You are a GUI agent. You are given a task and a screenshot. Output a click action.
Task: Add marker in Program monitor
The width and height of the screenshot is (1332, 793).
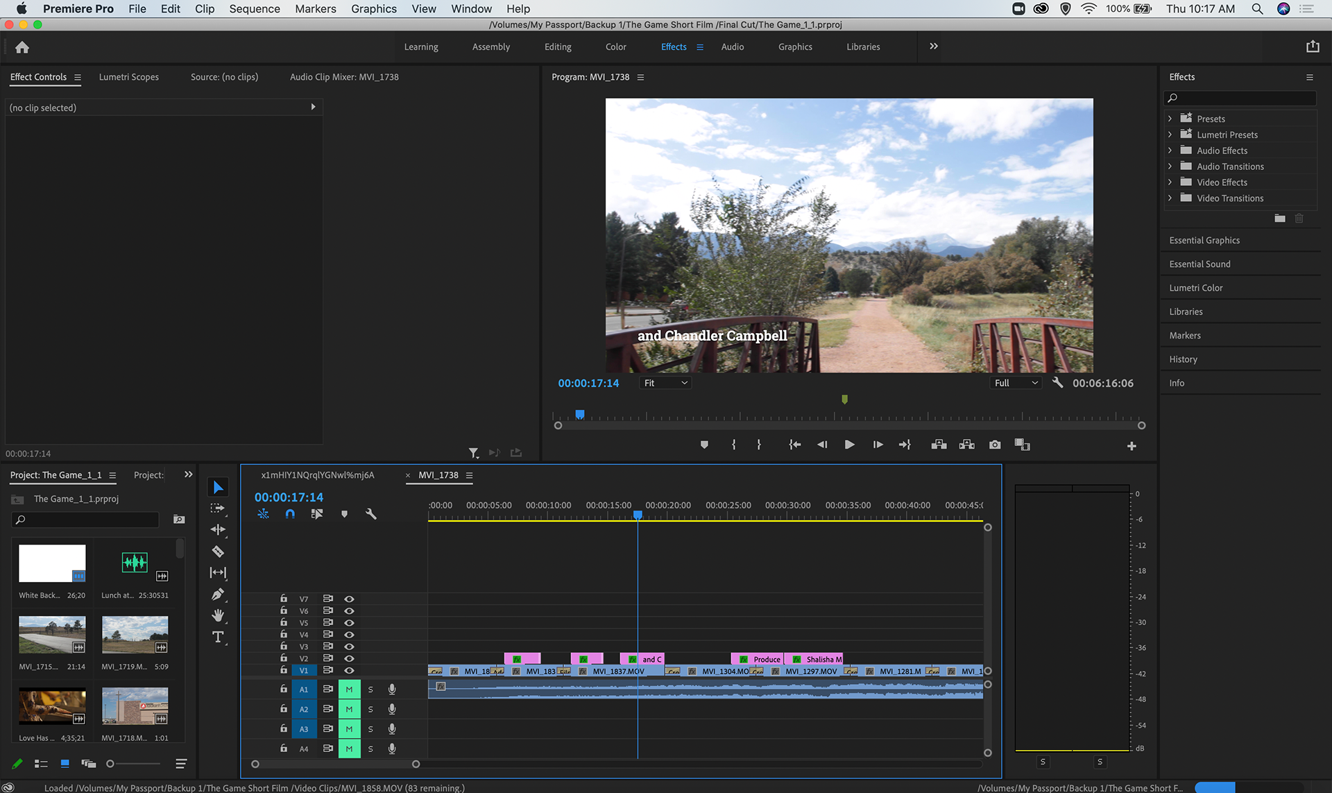pos(704,445)
